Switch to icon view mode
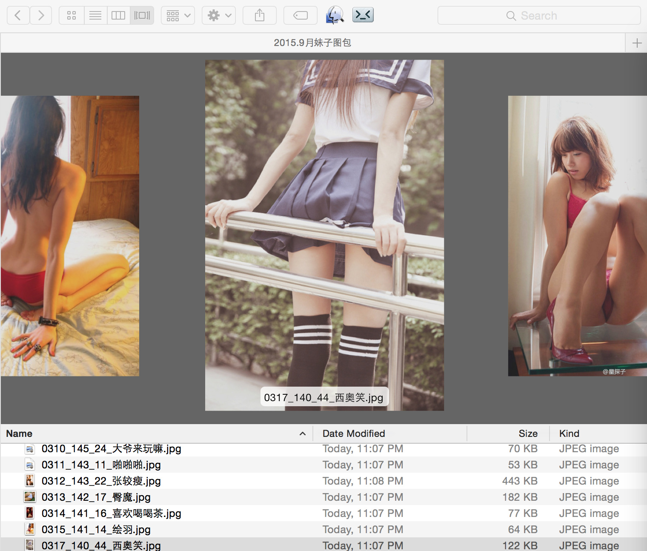This screenshot has width=647, height=551. click(x=72, y=16)
